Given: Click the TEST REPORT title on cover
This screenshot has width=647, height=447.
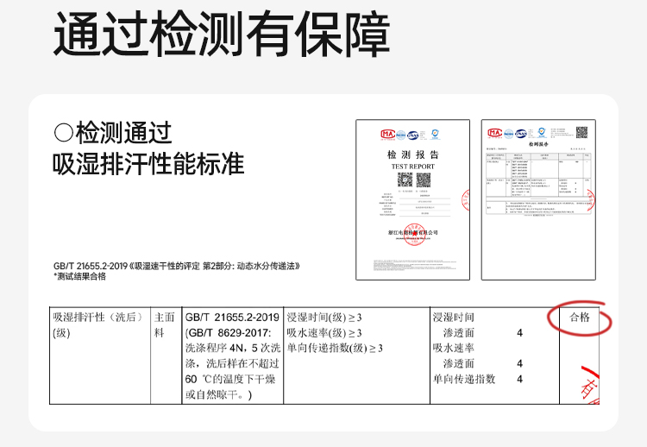Looking at the screenshot, I should 412,165.
